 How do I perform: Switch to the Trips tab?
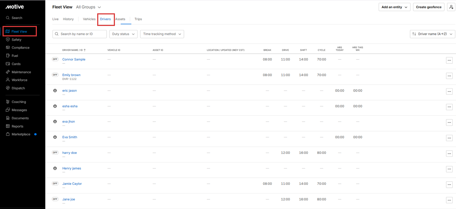coord(138,19)
